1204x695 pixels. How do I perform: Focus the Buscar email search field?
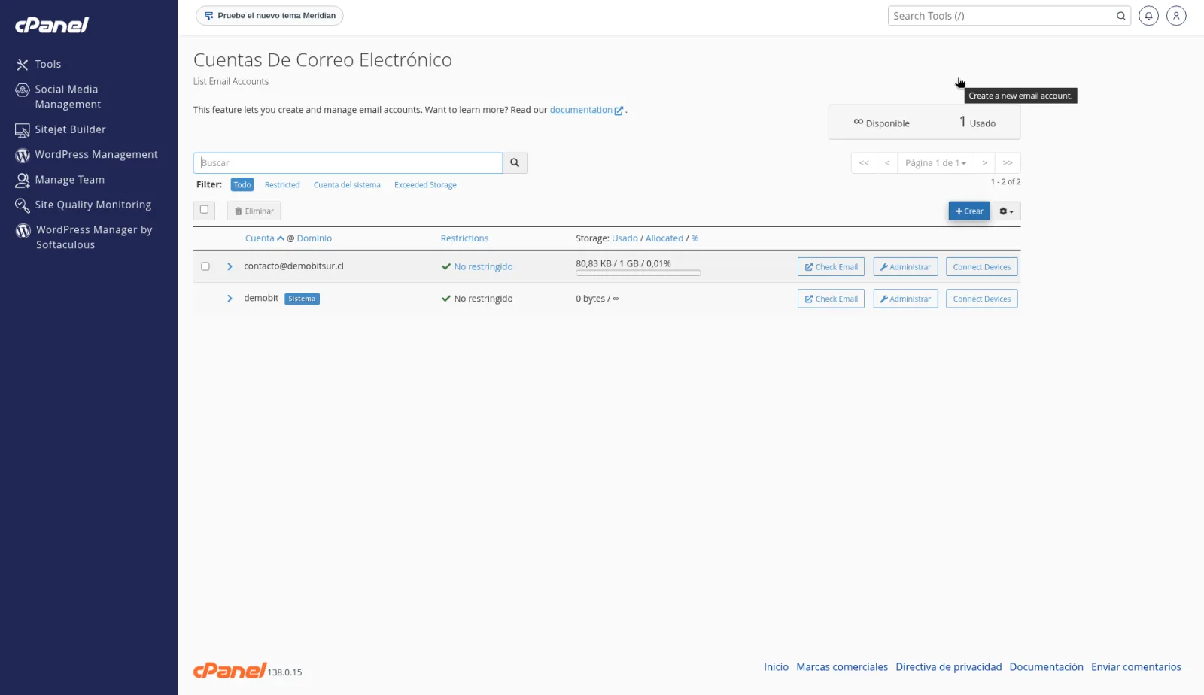348,163
